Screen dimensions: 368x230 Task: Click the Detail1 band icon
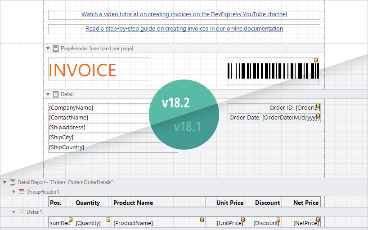pos(22,212)
